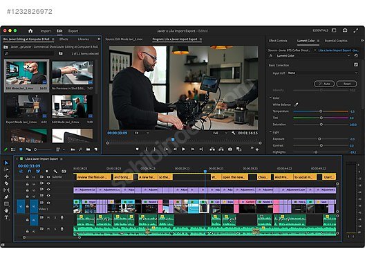
Task: Collapse the Light section
Action: pos(271,132)
